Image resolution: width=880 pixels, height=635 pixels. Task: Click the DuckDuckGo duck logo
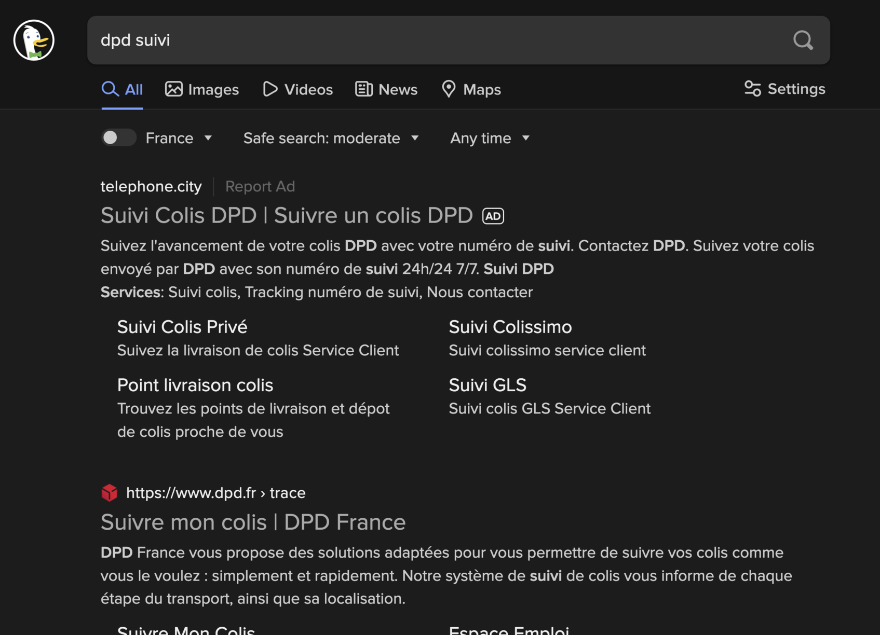click(34, 40)
